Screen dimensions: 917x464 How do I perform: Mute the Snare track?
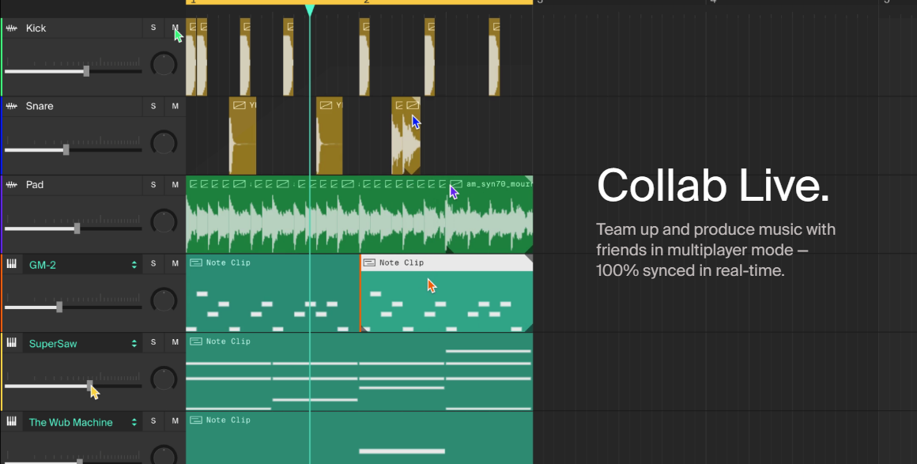coord(175,106)
